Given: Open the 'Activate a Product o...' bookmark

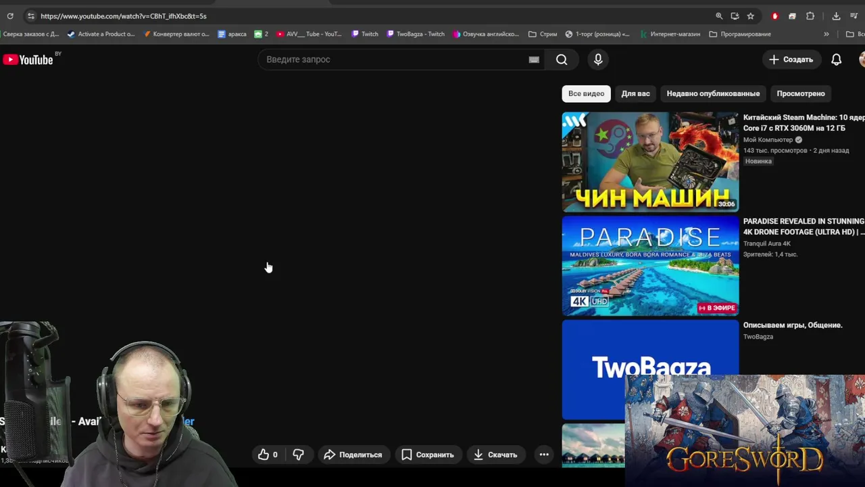Looking at the screenshot, I should [x=101, y=34].
